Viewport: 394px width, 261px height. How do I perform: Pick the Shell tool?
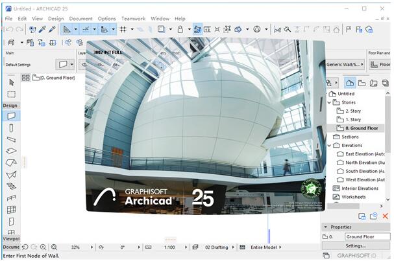click(x=11, y=174)
